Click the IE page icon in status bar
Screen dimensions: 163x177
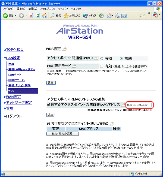(3, 173)
